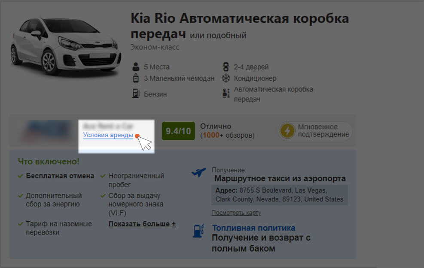Click the Получение и возврат с полным баком text
The width and height of the screenshot is (424, 268).
click(261, 243)
